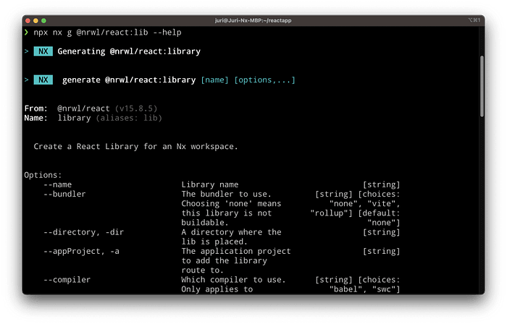Click the '--compiler' option

(67, 280)
